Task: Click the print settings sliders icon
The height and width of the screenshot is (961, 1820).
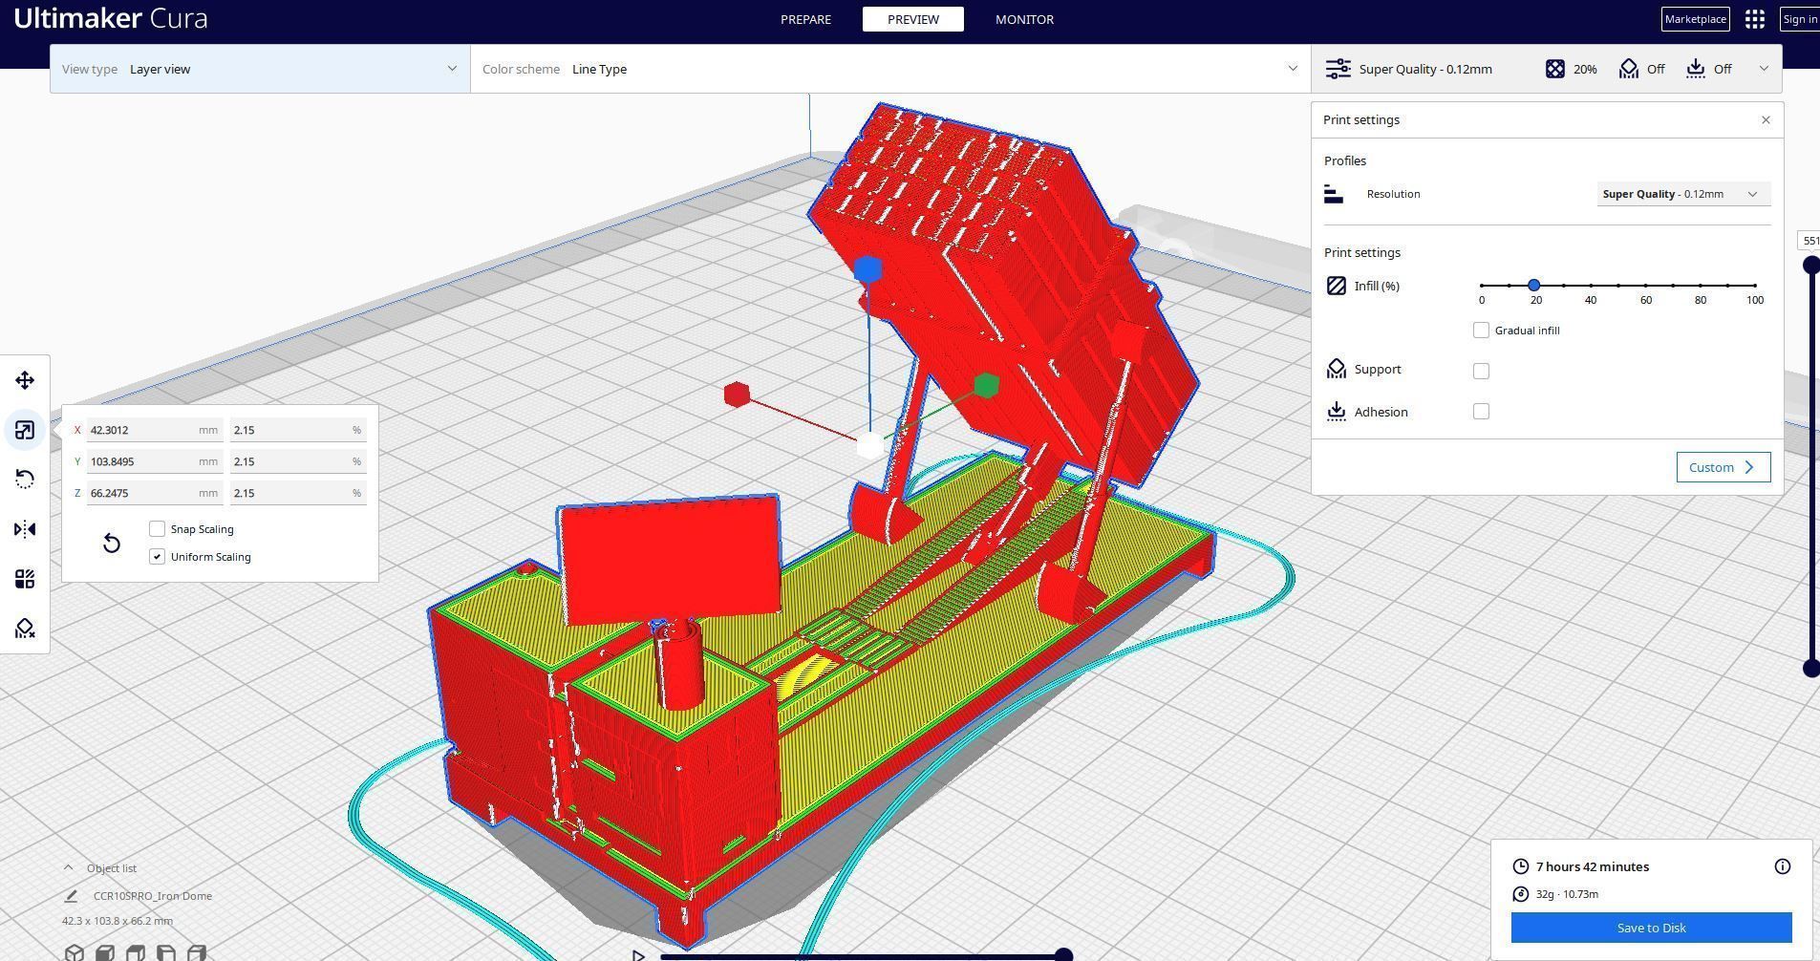Action: pyautogui.click(x=1338, y=69)
